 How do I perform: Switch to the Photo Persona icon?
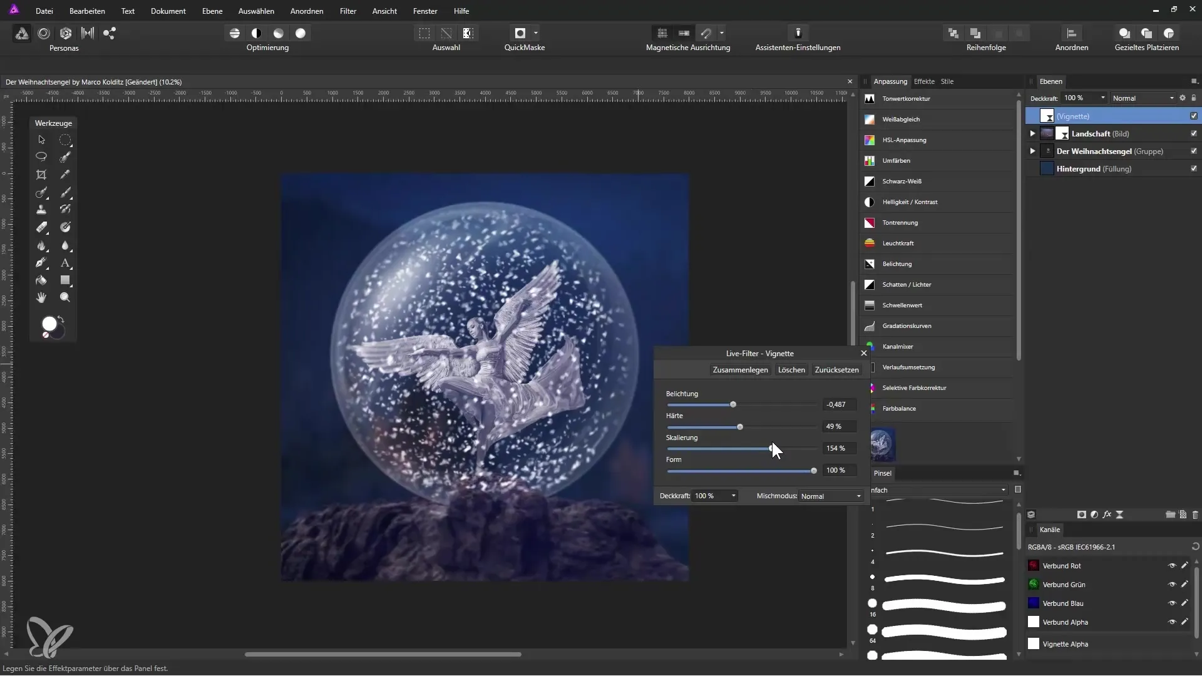(x=21, y=33)
